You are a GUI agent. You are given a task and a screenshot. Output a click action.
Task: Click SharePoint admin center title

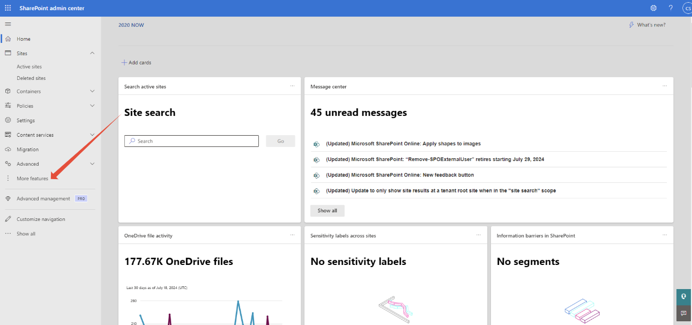[52, 8]
